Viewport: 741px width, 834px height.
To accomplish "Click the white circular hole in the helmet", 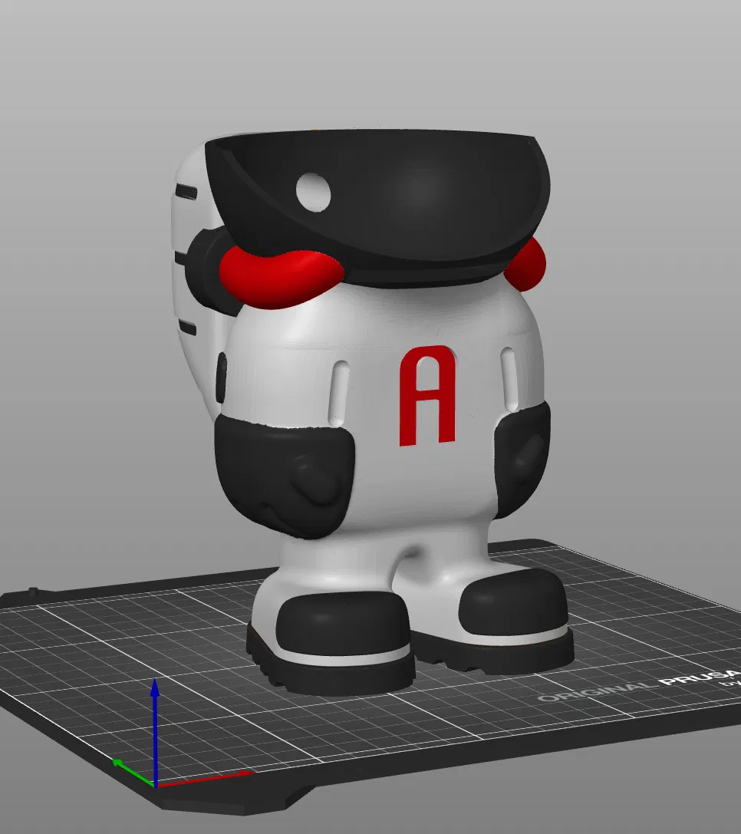I will click(313, 193).
